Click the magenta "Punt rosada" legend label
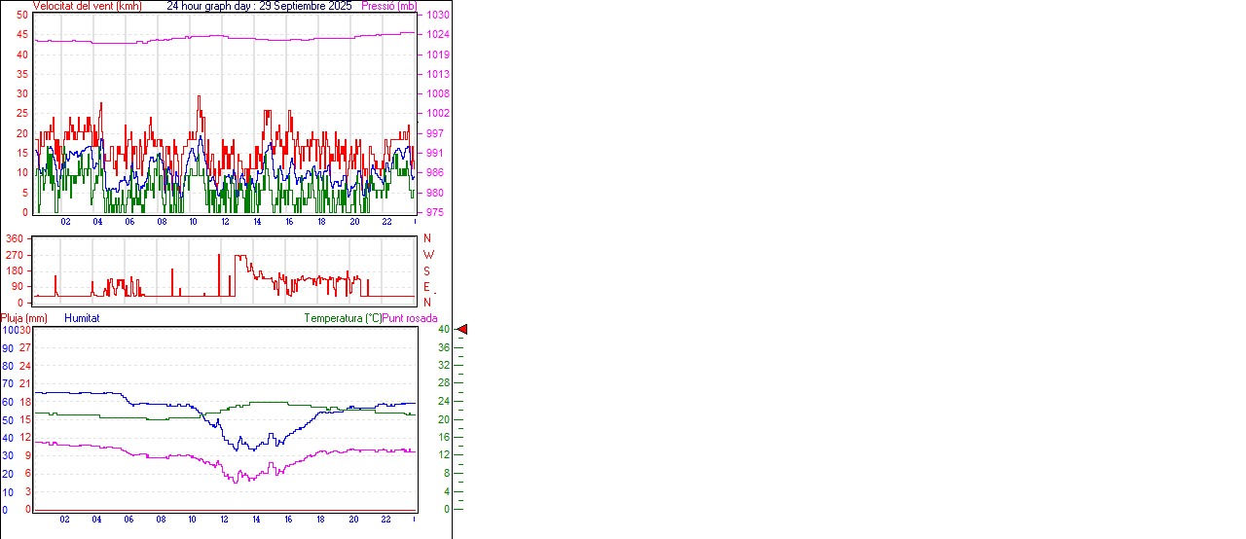Screen dimensions: 1246x539 [x=410, y=318]
